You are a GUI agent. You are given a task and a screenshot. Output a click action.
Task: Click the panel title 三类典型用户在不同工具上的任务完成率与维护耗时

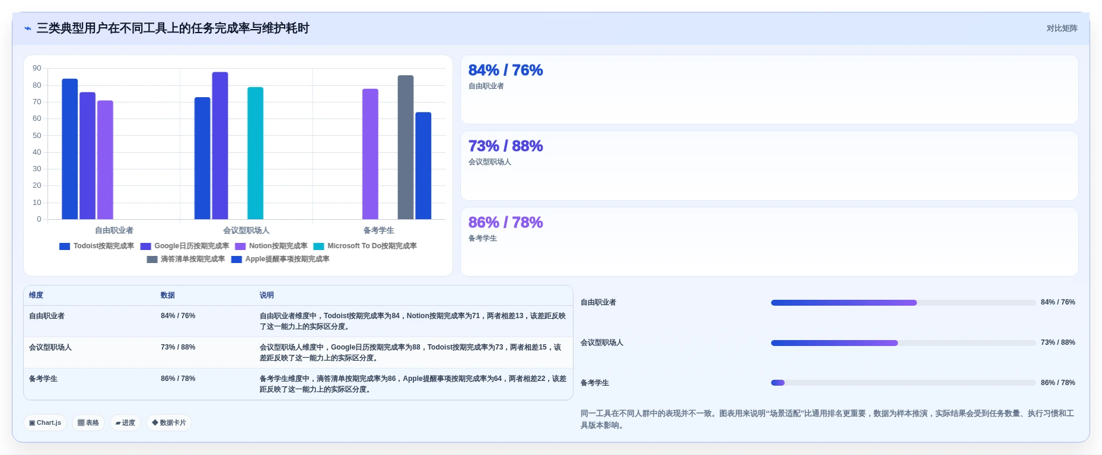(173, 28)
